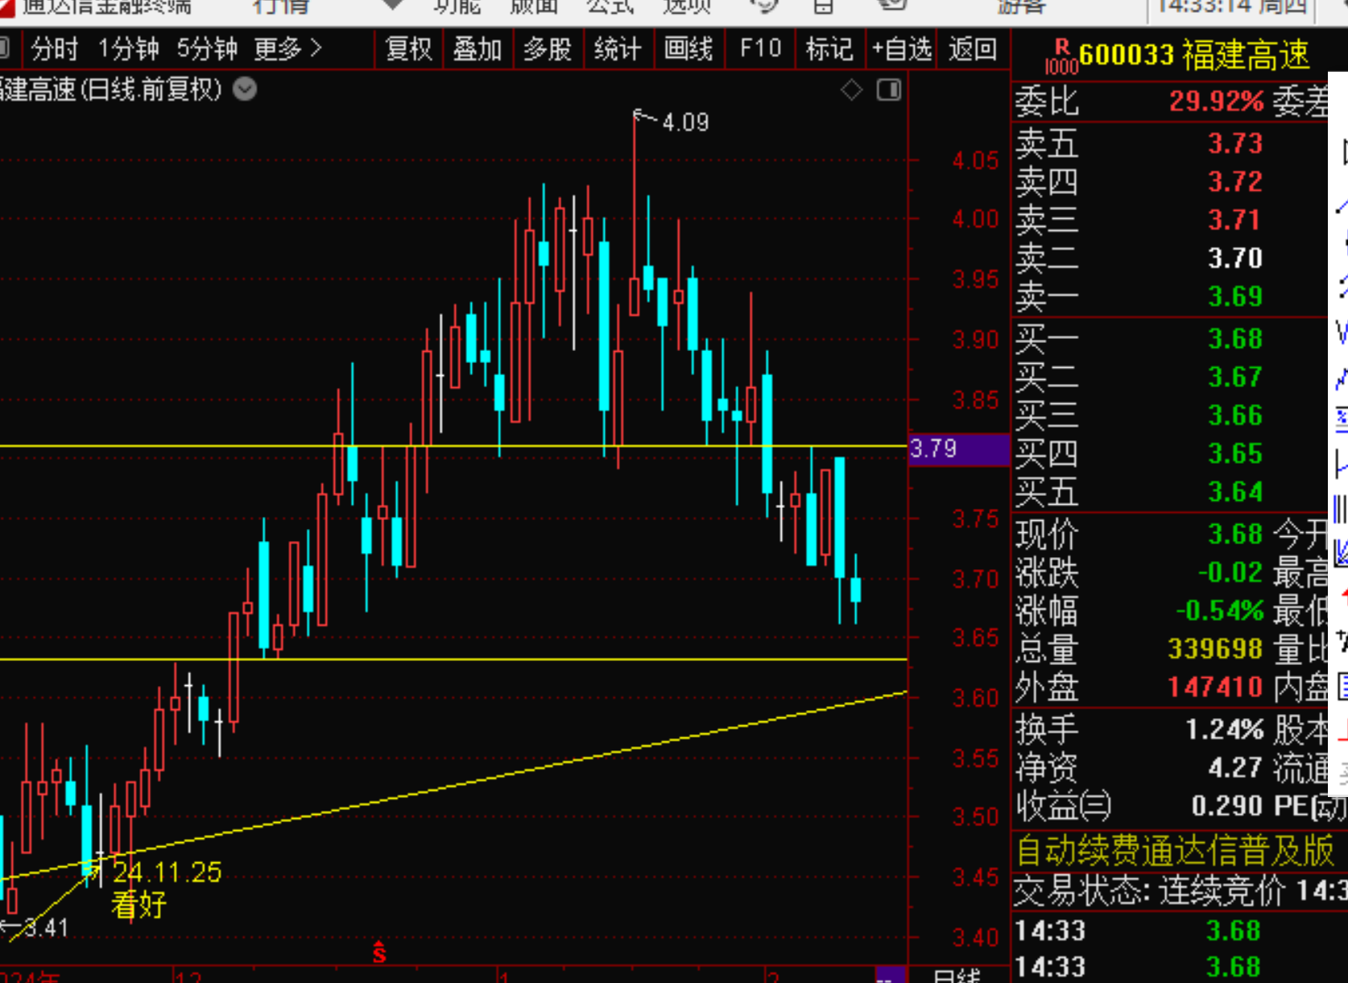1348x983 pixels.
Task: Click the purple 3.79 price label
Action: tap(958, 448)
